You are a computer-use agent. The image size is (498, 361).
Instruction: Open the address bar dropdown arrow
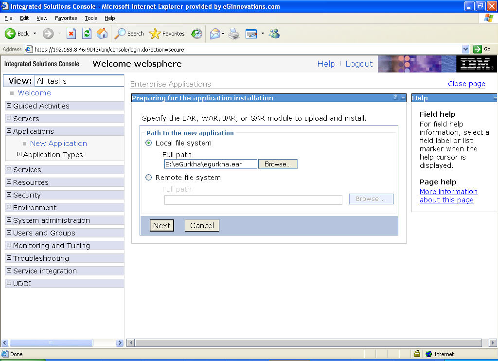[465, 49]
